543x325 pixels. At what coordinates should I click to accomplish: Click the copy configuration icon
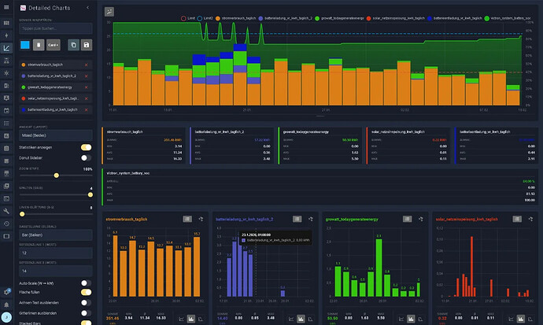pos(73,46)
